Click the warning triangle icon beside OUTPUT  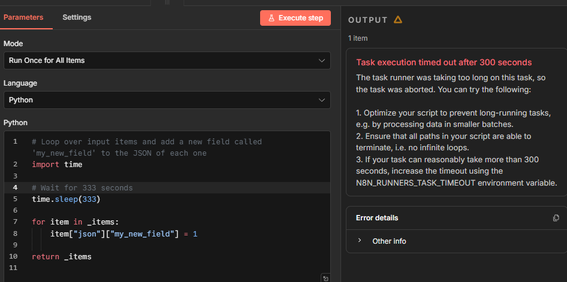[x=398, y=20]
